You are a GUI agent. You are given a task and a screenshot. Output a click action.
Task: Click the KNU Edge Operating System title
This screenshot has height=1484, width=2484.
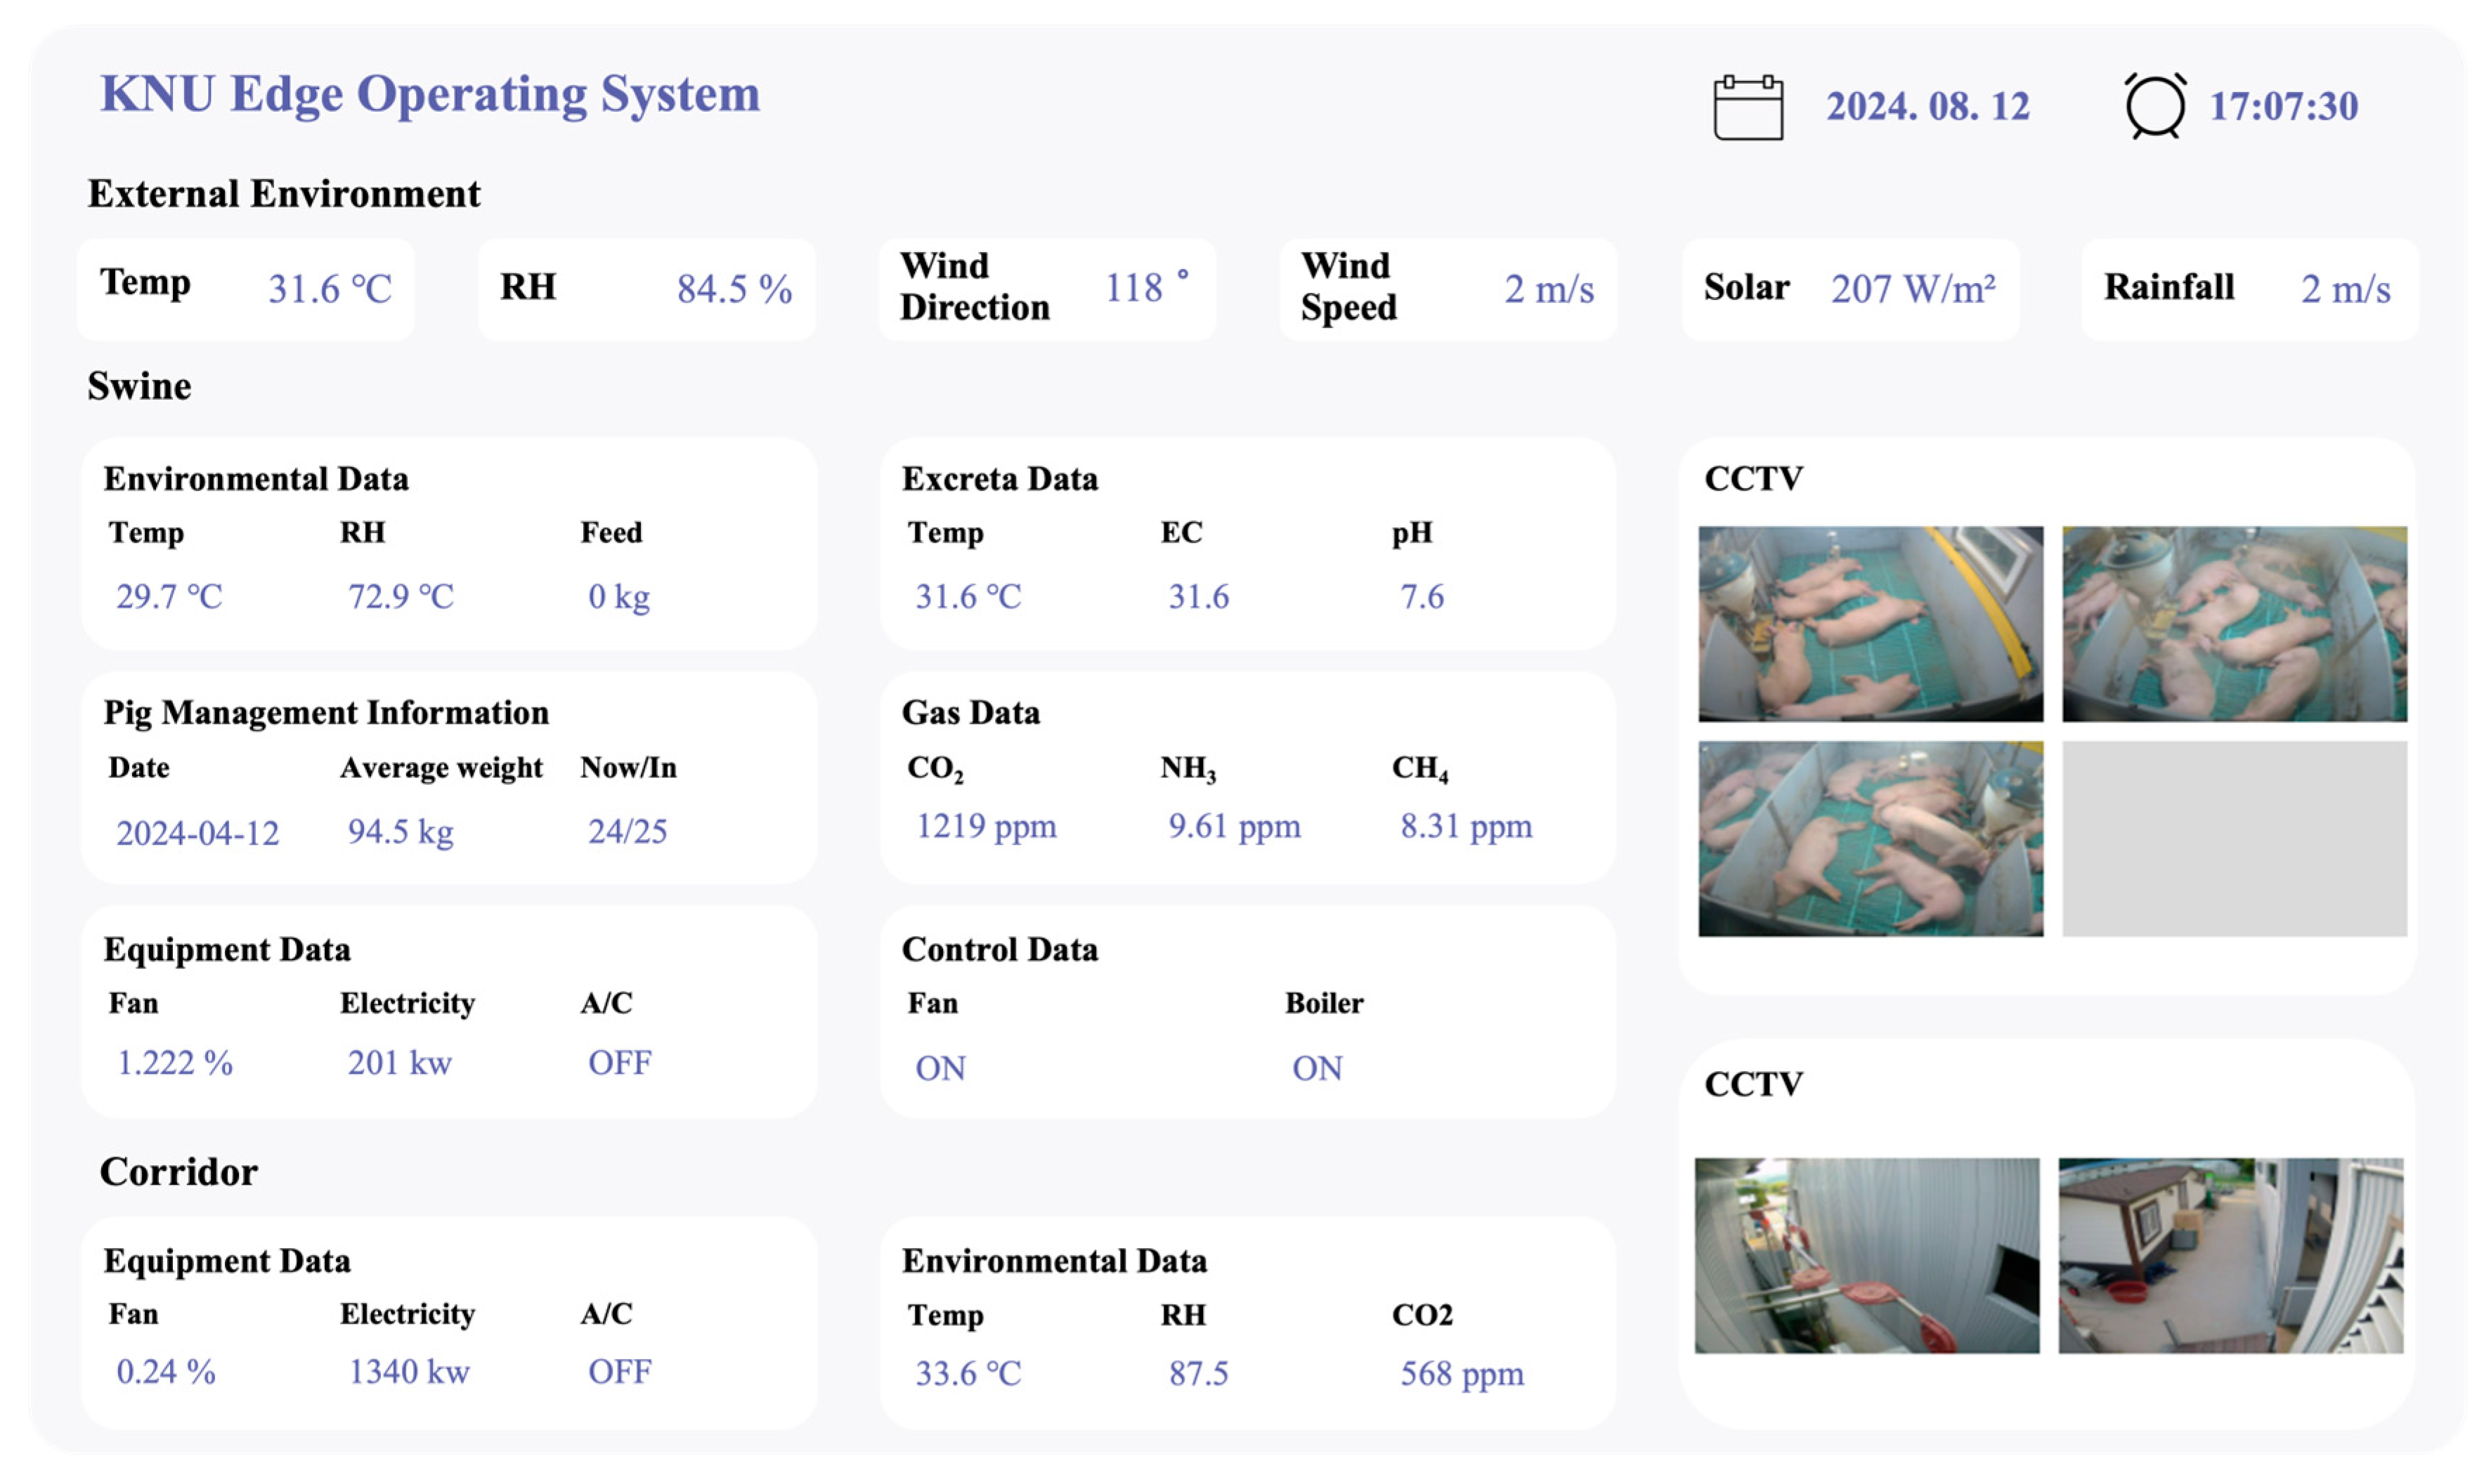click(x=430, y=94)
